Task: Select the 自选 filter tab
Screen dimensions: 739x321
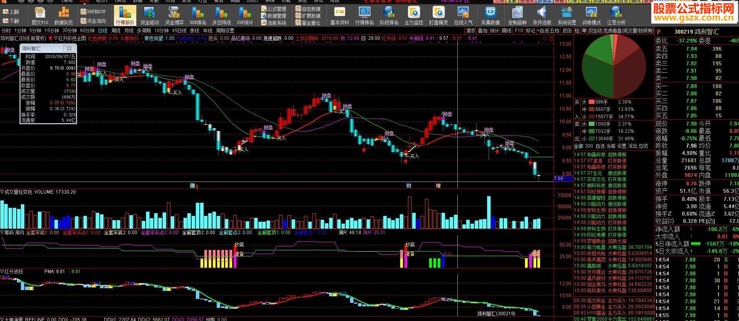Action: (600, 146)
